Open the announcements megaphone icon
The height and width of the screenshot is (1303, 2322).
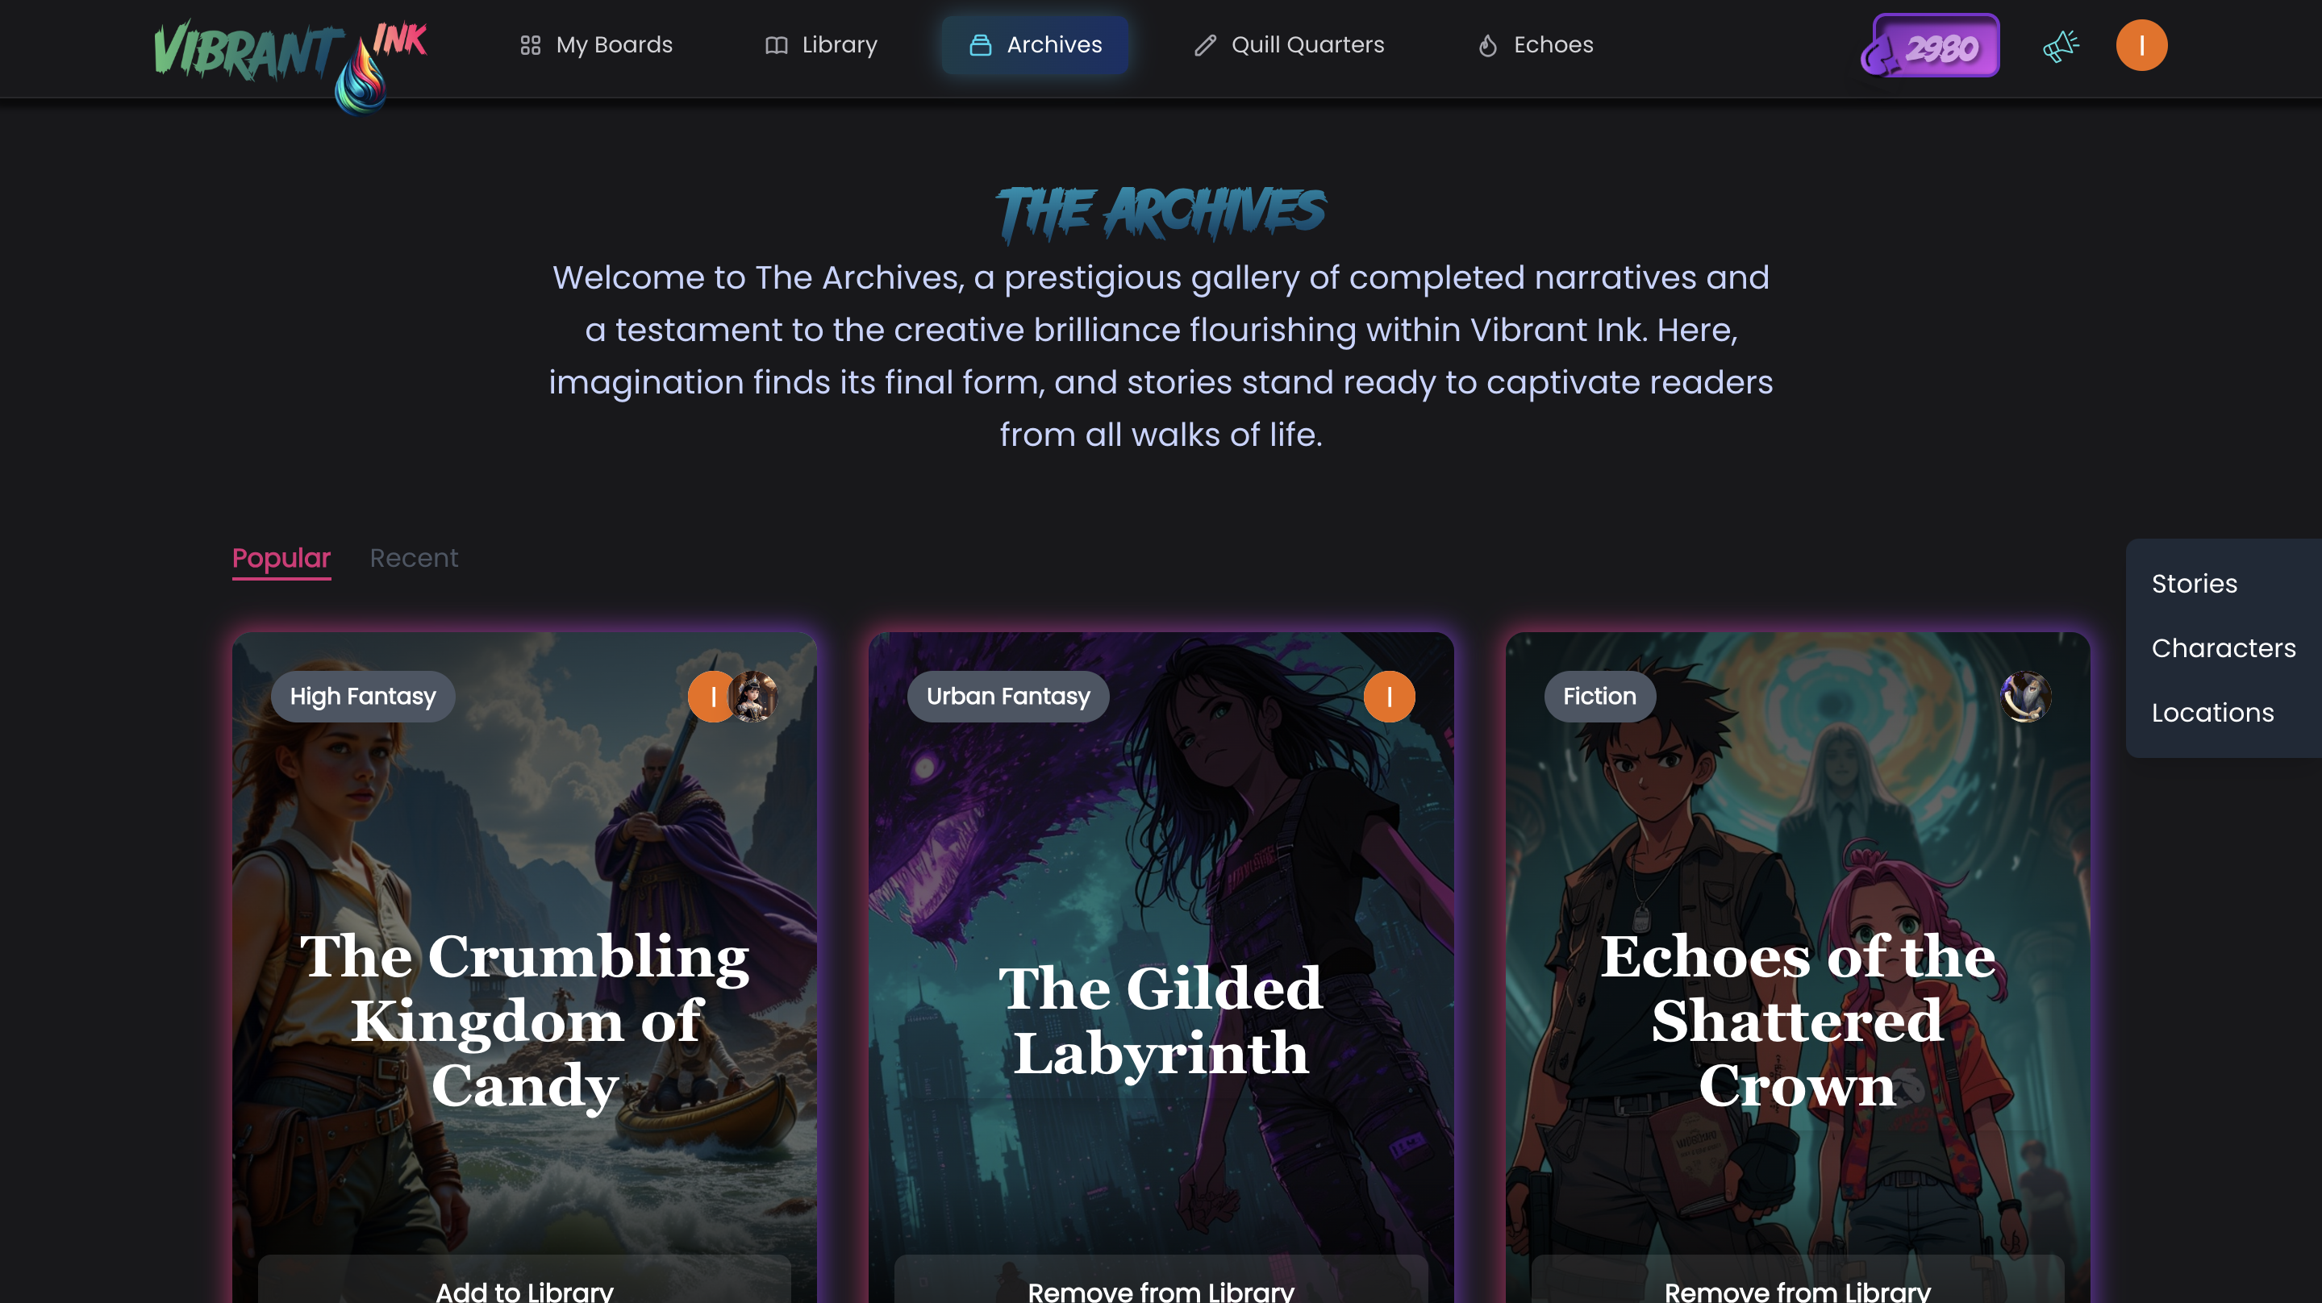click(x=2061, y=45)
